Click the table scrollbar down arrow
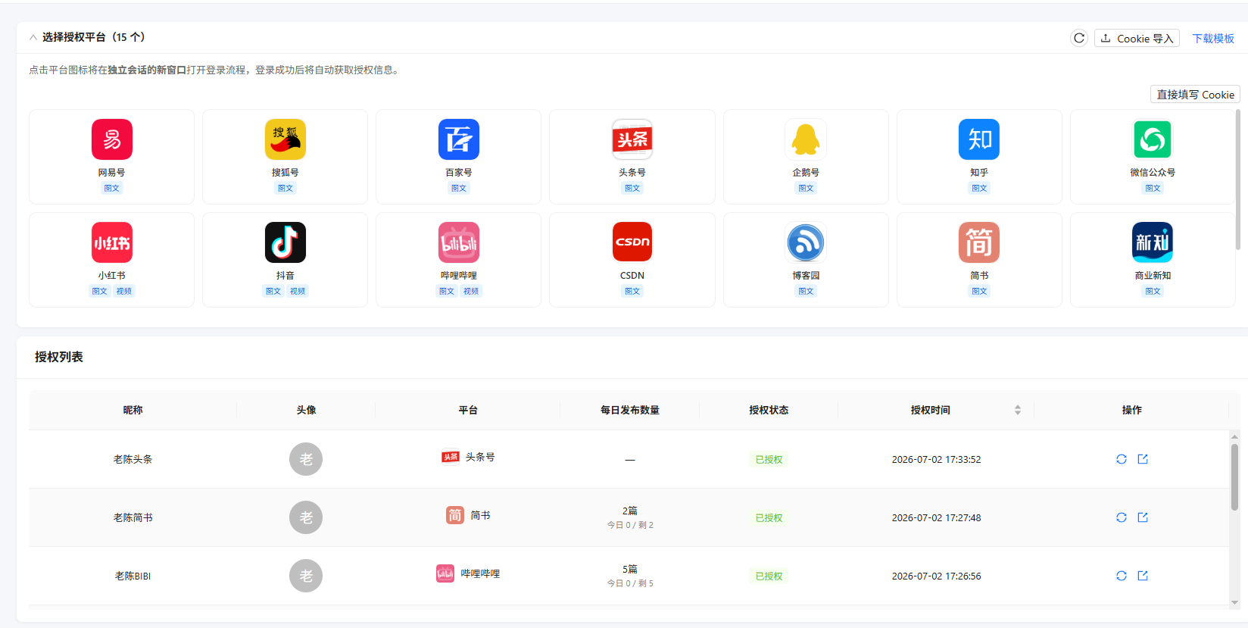The height and width of the screenshot is (628, 1248). [x=1234, y=603]
